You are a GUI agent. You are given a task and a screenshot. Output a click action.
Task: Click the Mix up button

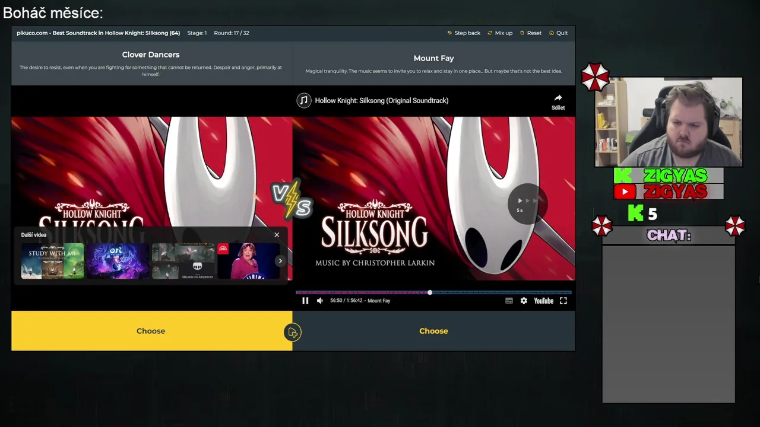500,33
